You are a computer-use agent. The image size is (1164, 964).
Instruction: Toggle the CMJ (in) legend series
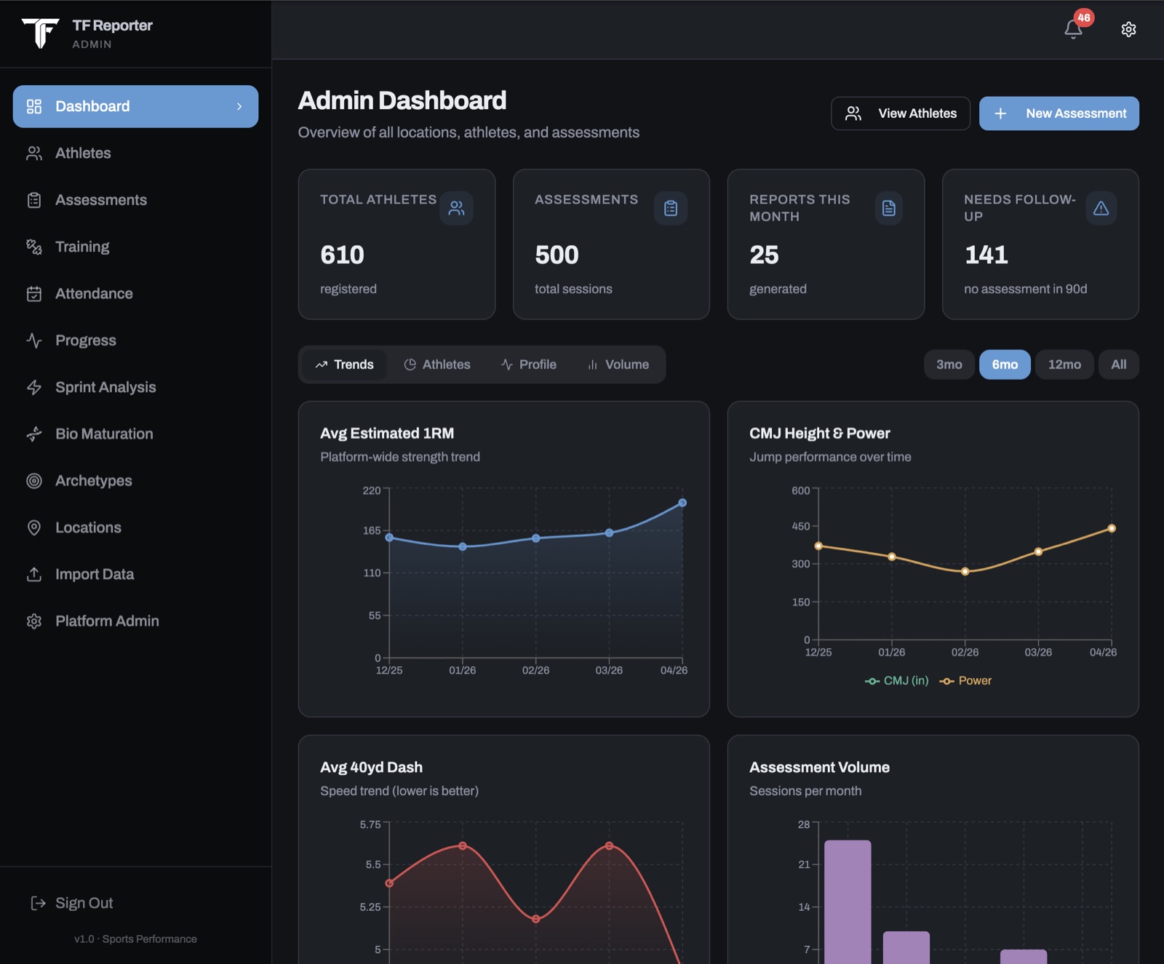(x=896, y=681)
